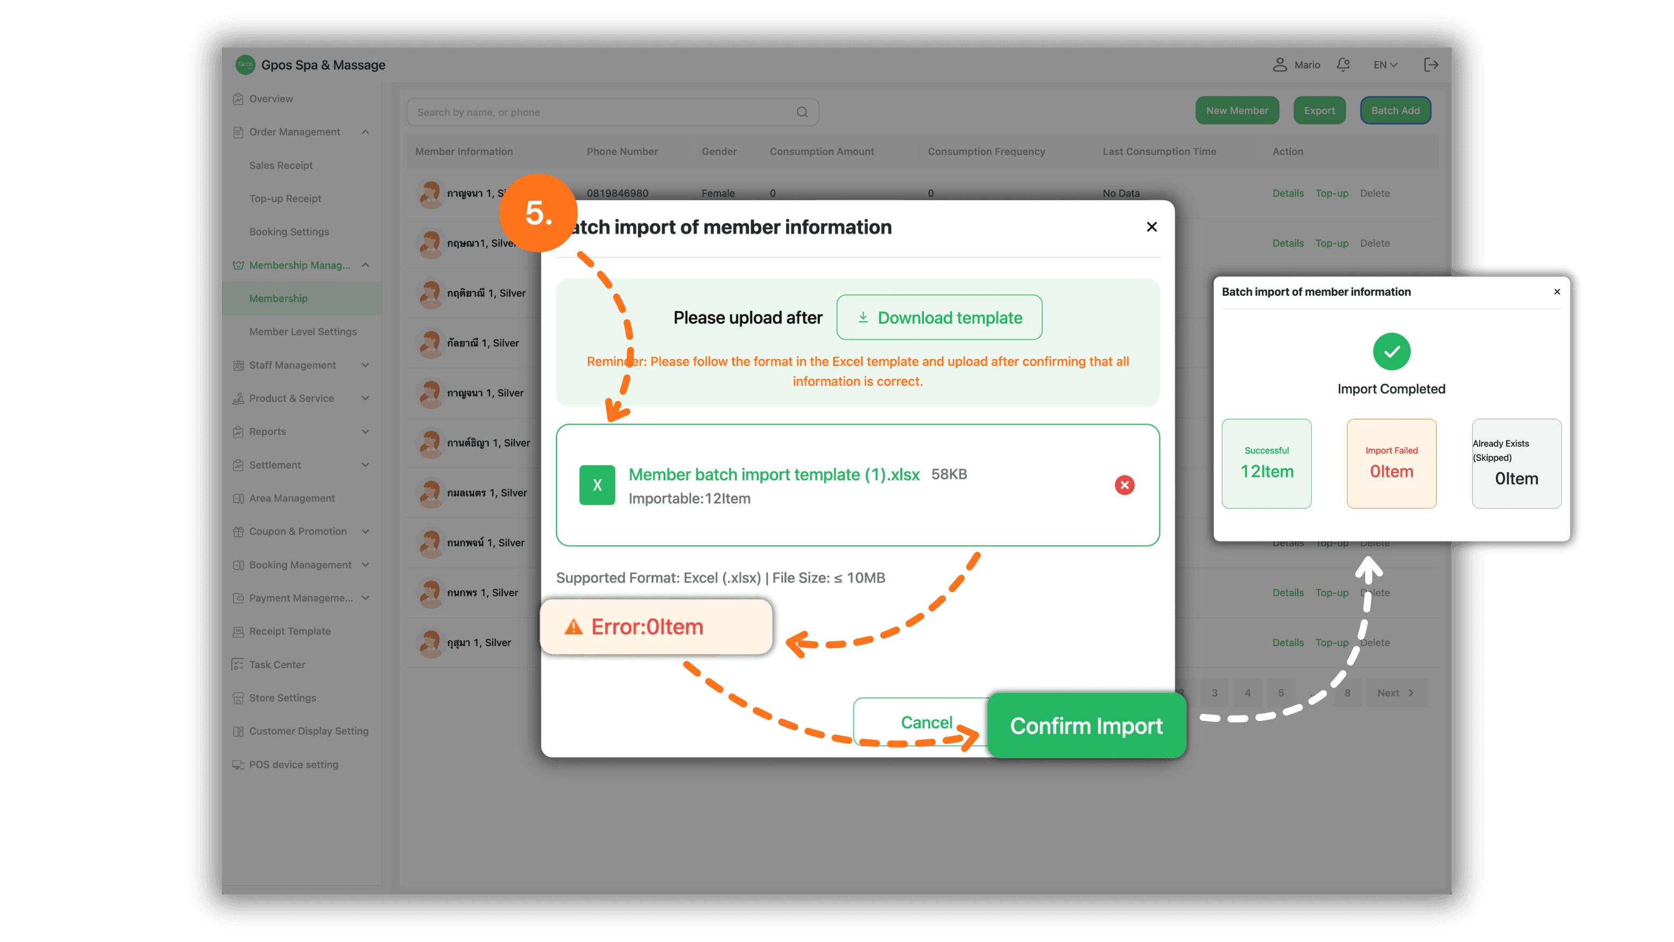Close the batch import dialog
This screenshot has height=942, width=1674.
tap(1151, 227)
